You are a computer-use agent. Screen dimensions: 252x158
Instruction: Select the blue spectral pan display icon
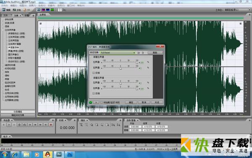coord(48,10)
